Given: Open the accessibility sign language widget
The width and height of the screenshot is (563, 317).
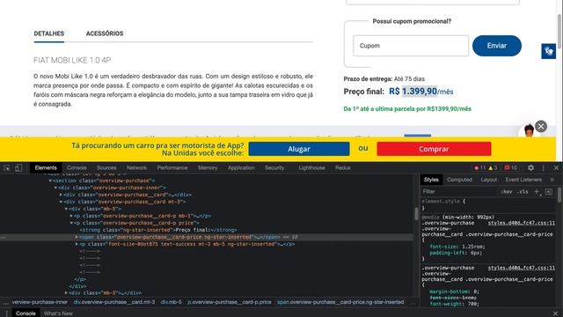Looking at the screenshot, I should [549, 51].
